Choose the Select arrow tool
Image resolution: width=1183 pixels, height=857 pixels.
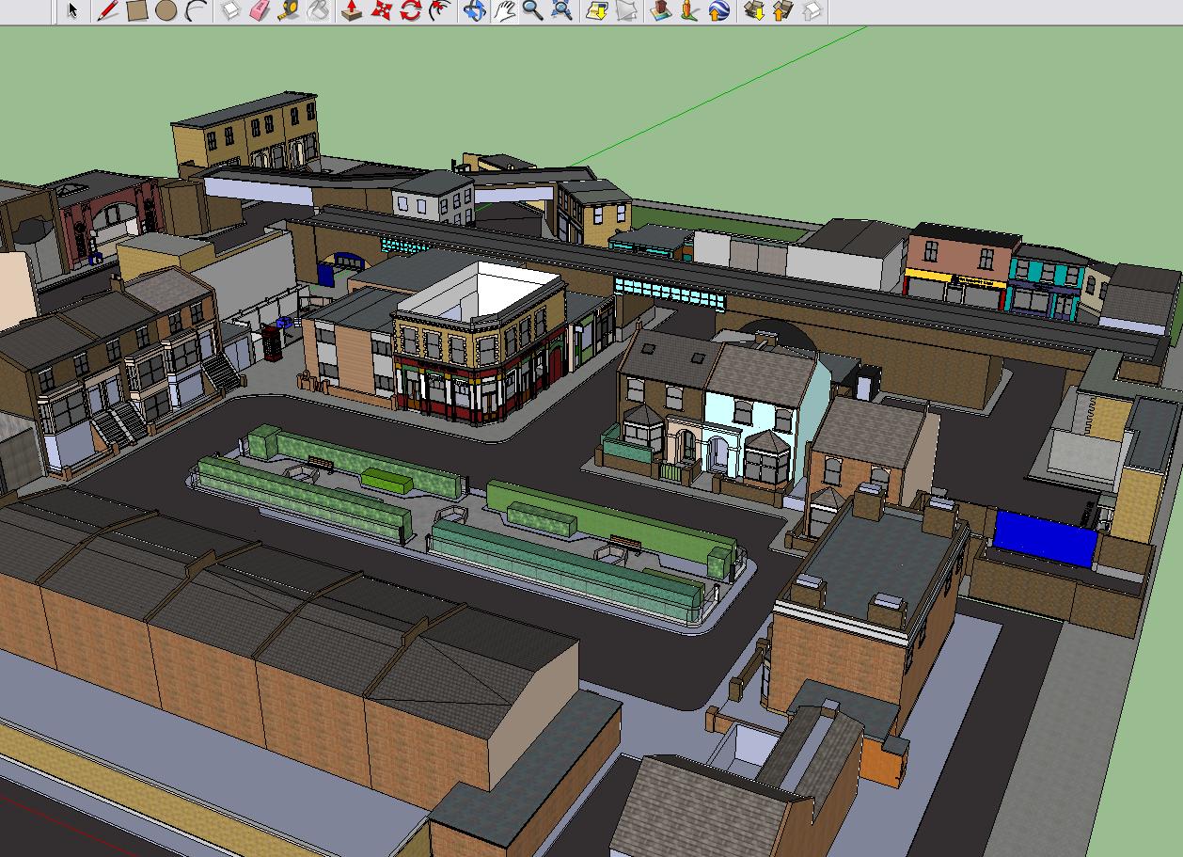pyautogui.click(x=72, y=11)
